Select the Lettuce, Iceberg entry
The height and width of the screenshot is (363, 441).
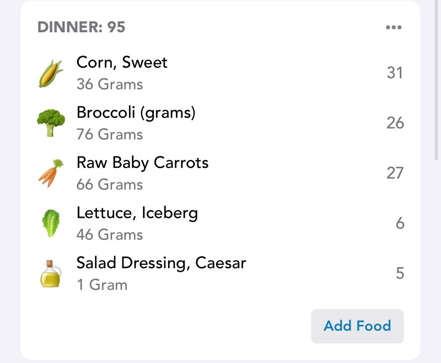[137, 213]
